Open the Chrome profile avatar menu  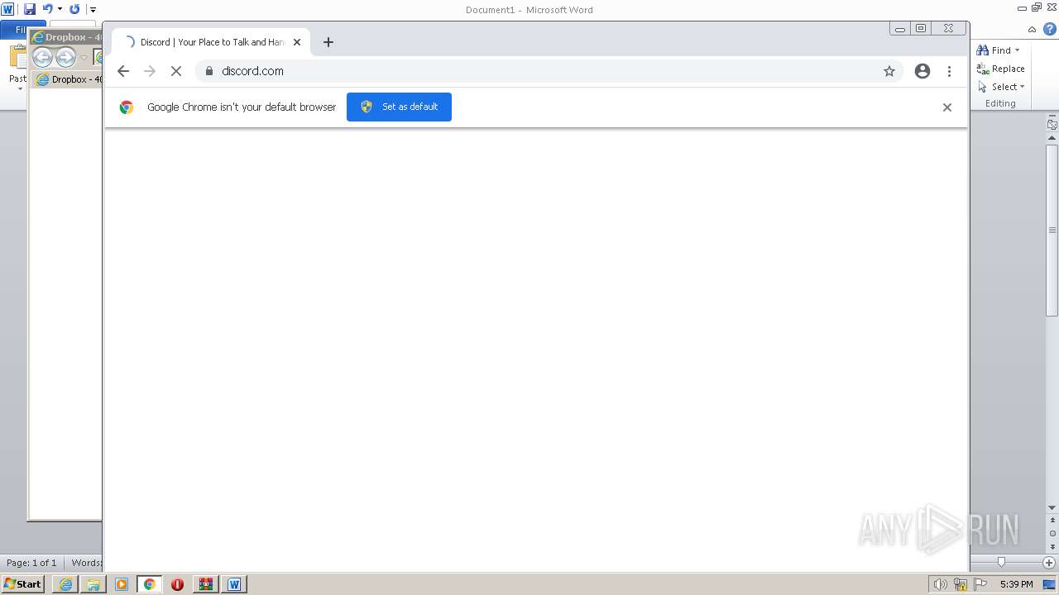pos(922,71)
